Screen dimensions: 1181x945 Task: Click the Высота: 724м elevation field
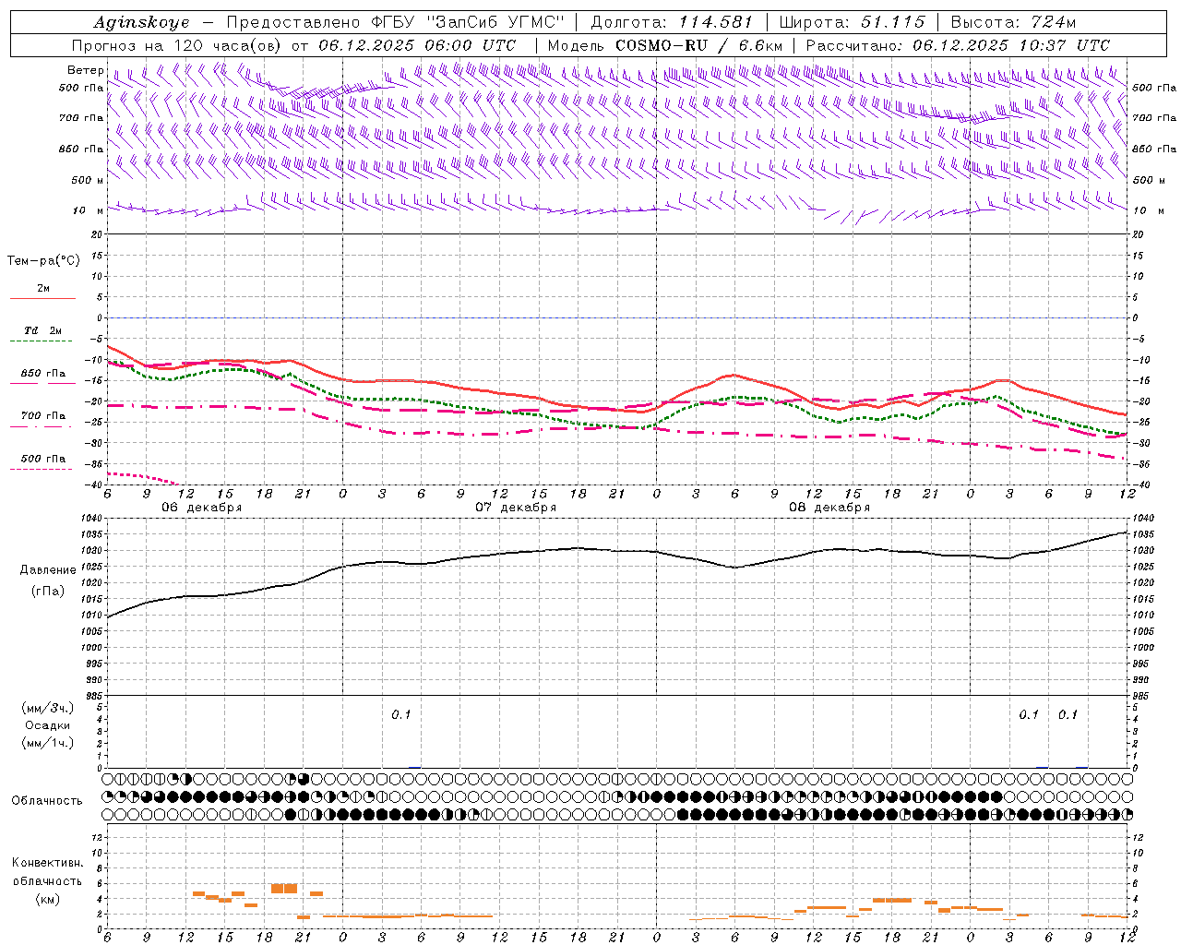tap(1013, 22)
